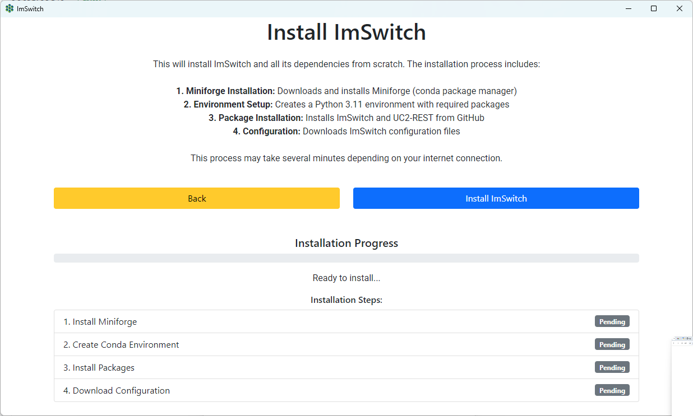This screenshot has height=416, width=693.
Task: Click the small browser window at bottom right
Action: [682, 375]
